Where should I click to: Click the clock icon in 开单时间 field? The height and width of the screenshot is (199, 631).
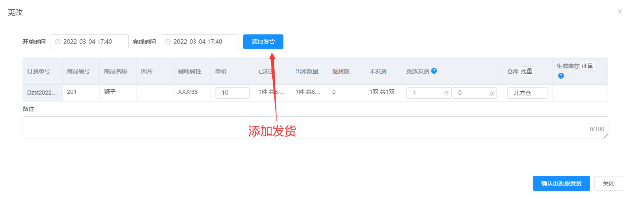58,42
